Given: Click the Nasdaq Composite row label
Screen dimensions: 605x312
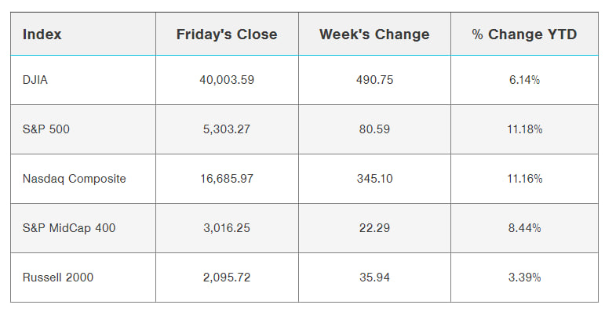Looking at the screenshot, I should coord(74,179).
